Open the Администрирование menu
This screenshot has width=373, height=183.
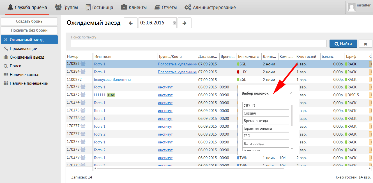tap(210, 7)
